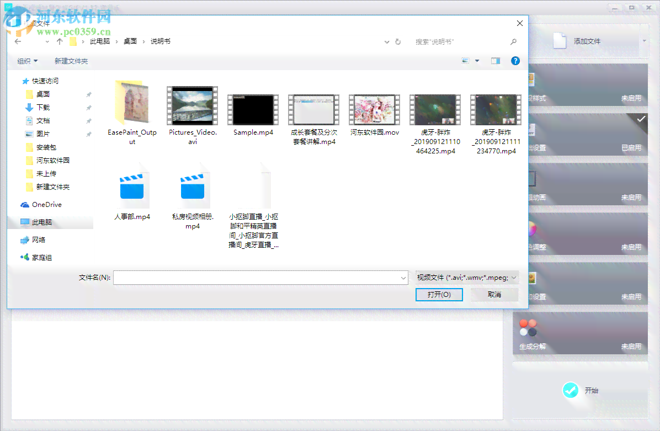Open the 已启用 panel in background window

(x=588, y=135)
